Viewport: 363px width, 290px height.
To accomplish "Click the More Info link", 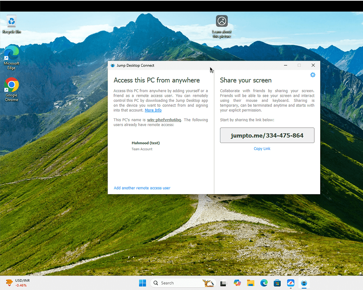I will pyautogui.click(x=153, y=110).
